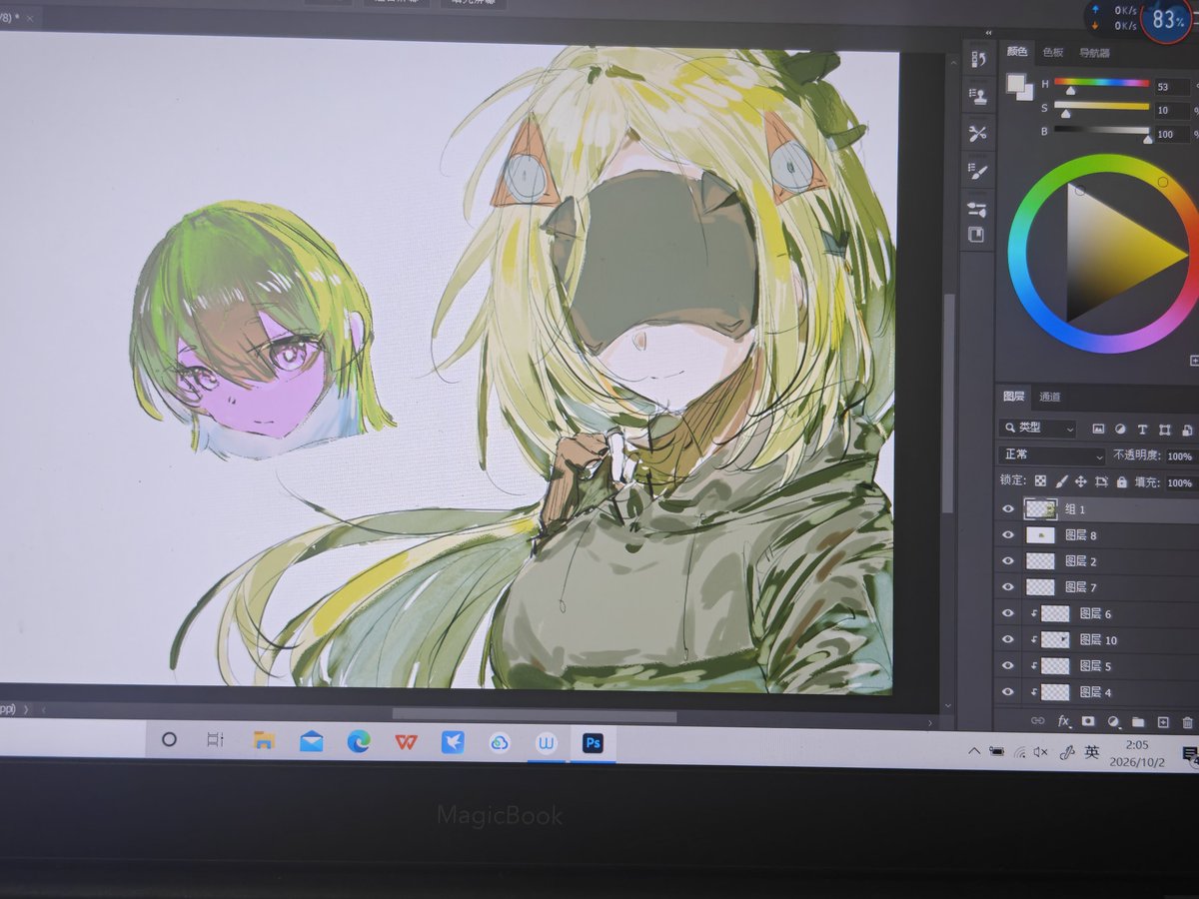Switch to the 色板 tab
Screen dimensions: 1199x899
coord(1053,52)
